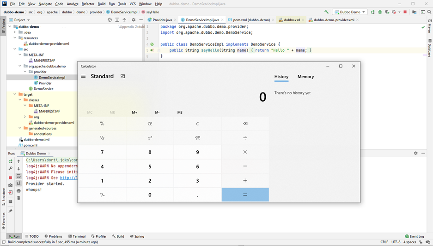Click the gutter run icon beside sayHello
The width and height of the screenshot is (433, 246).
tap(152, 50)
